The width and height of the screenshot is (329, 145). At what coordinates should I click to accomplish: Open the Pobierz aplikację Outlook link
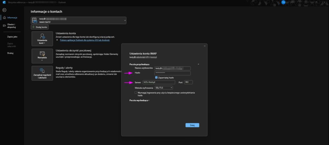tap(85, 40)
